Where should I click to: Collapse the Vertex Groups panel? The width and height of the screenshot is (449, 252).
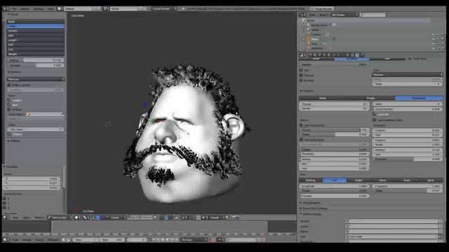[x=311, y=213]
